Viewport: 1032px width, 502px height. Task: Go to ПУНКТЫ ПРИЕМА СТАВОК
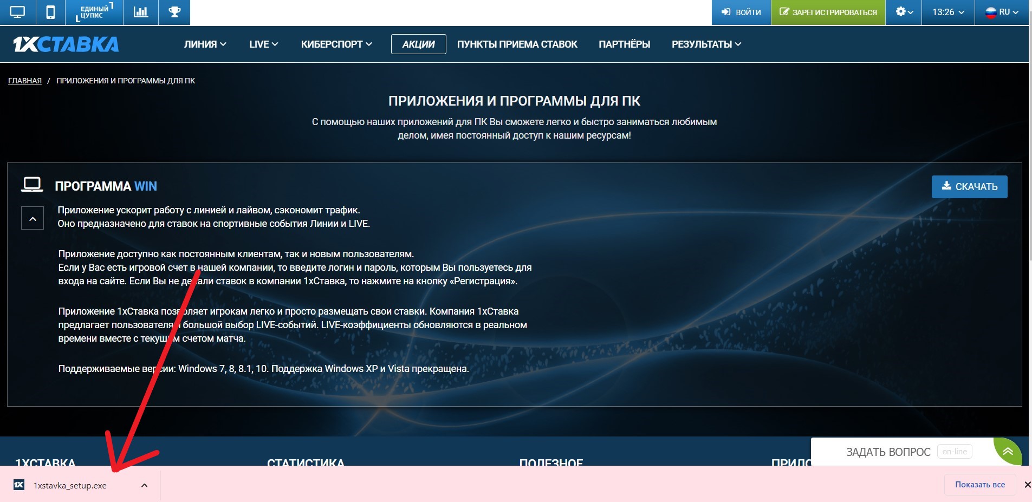[517, 44]
